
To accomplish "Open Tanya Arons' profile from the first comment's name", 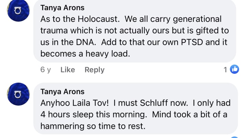I will coord(63,8).
